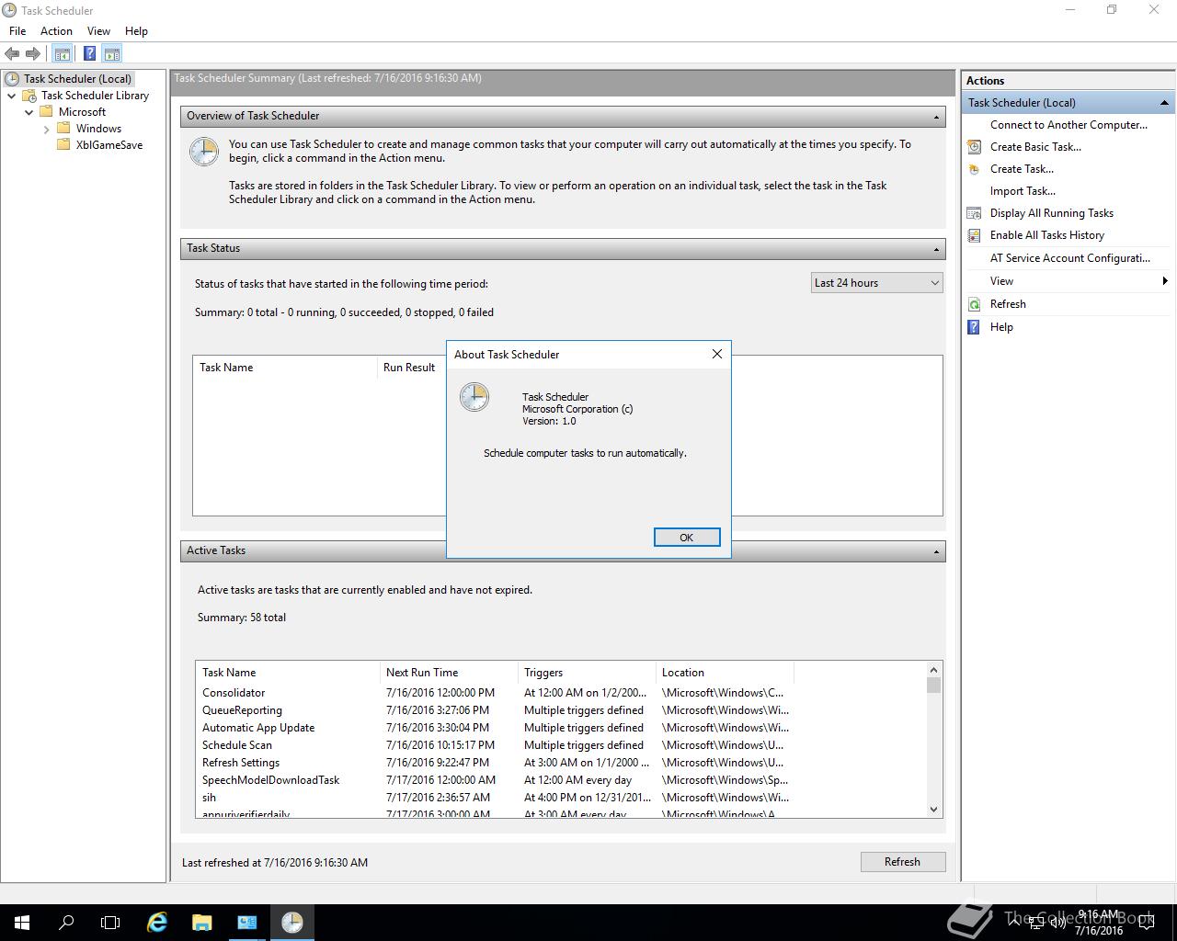
Task: Select the QueueReporting task row
Action: (x=494, y=710)
